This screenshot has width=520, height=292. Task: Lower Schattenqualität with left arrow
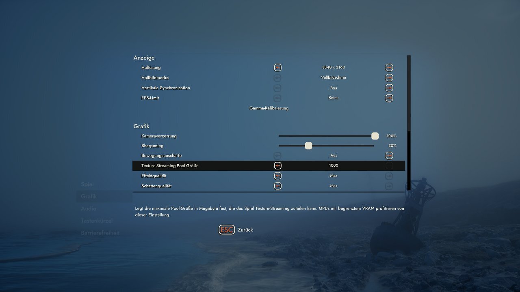click(278, 186)
